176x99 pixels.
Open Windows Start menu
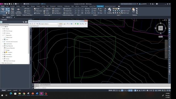2,95
